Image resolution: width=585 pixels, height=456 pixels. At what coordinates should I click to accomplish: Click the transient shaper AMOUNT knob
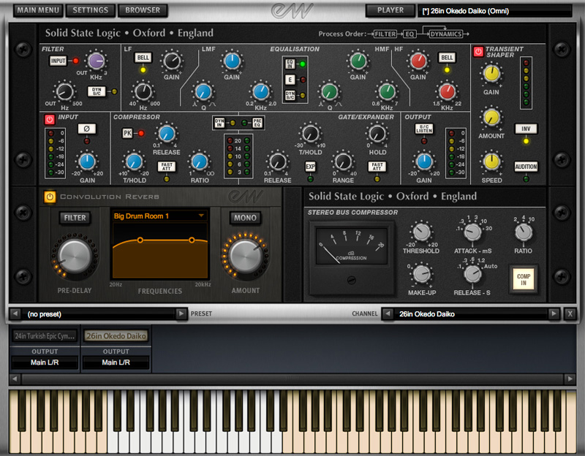click(x=491, y=118)
